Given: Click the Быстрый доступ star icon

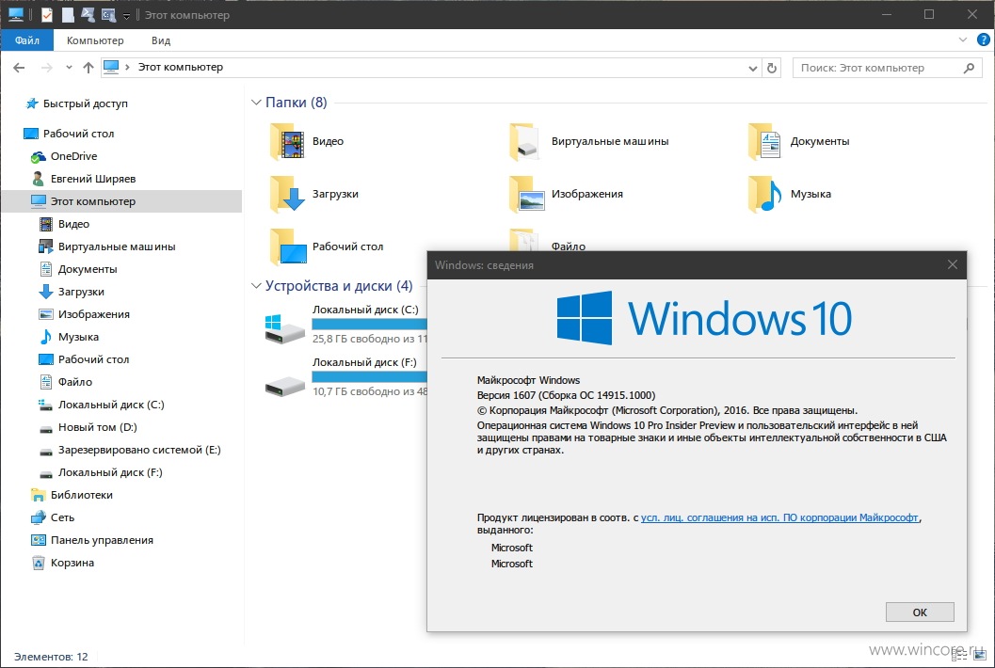Looking at the screenshot, I should tap(31, 103).
